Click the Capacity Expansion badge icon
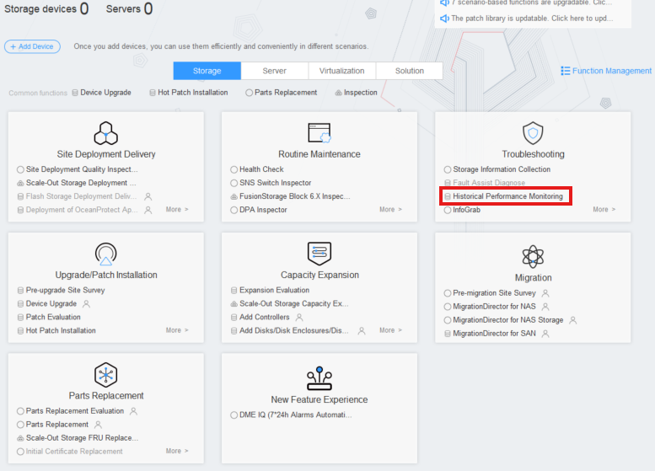 pyautogui.click(x=319, y=254)
